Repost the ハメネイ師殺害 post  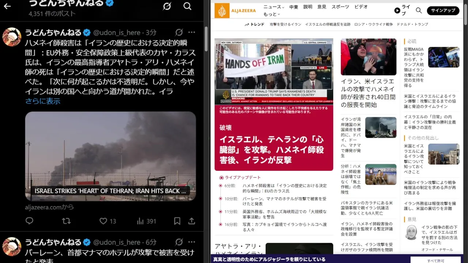pyautogui.click(x=66, y=221)
